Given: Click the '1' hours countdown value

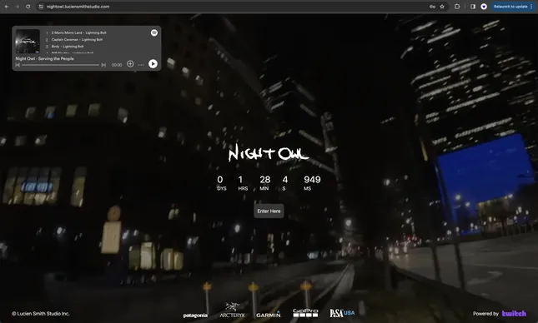Looking at the screenshot, I should coord(240,180).
